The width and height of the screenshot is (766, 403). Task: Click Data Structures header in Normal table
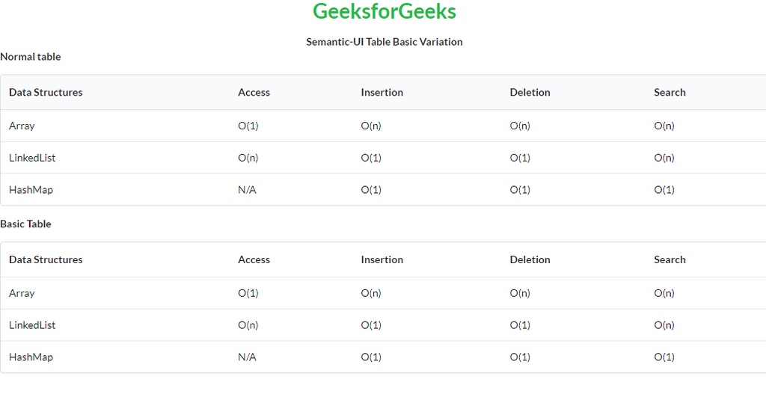point(46,93)
